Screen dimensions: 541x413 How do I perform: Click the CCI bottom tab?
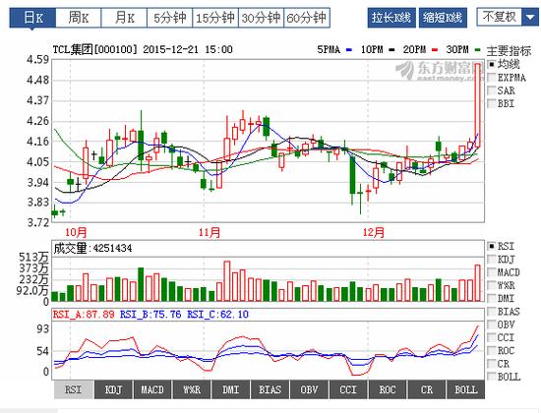348,389
